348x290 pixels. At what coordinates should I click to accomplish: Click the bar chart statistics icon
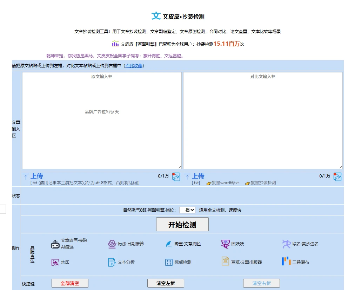(115, 43)
